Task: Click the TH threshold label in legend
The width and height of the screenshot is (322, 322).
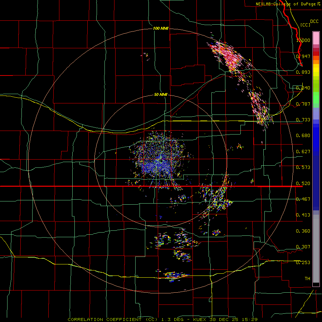Action: pos(307,279)
